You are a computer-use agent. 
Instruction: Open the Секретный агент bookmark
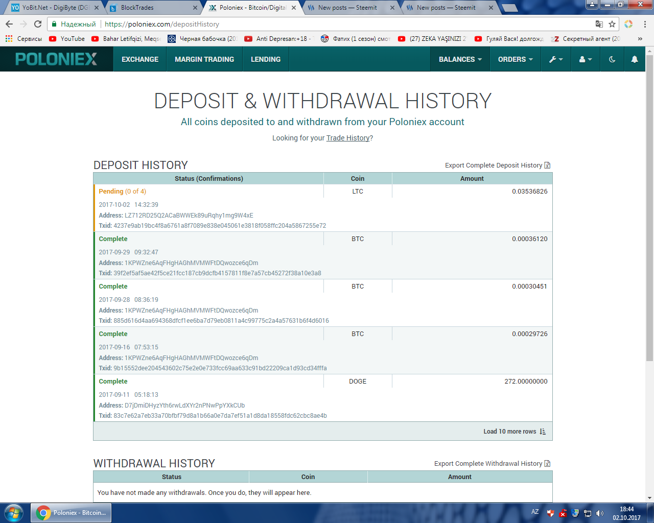coord(586,38)
